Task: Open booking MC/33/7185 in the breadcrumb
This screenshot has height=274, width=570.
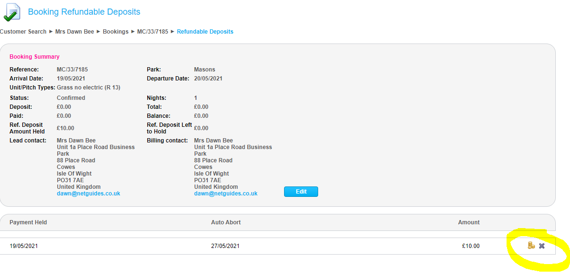Action: pos(152,32)
